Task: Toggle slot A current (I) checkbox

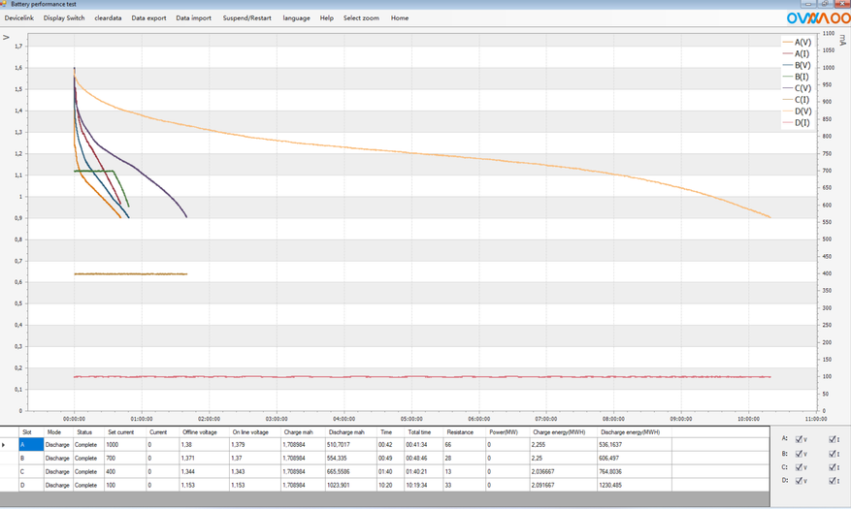Action: 832,439
